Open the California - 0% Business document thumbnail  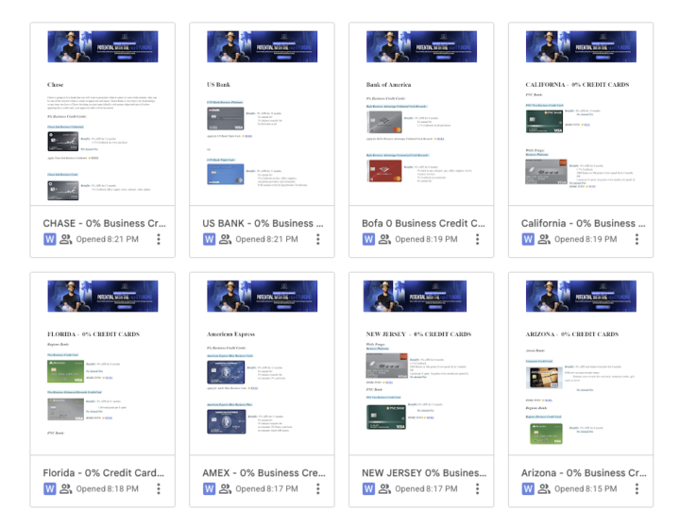581,114
